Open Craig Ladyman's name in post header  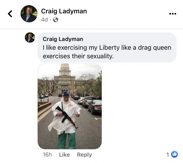(x=64, y=11)
